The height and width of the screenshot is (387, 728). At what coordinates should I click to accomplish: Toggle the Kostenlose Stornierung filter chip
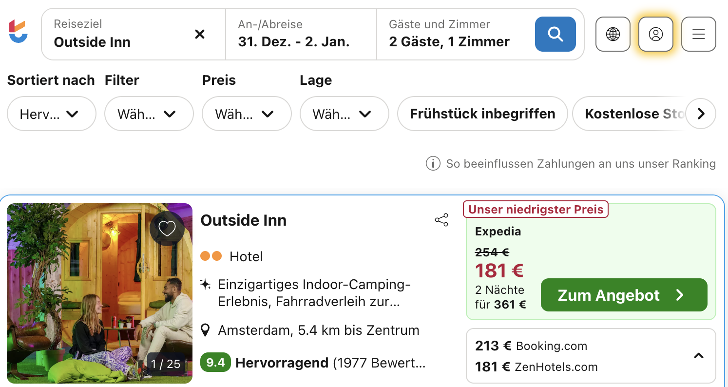[629, 114]
